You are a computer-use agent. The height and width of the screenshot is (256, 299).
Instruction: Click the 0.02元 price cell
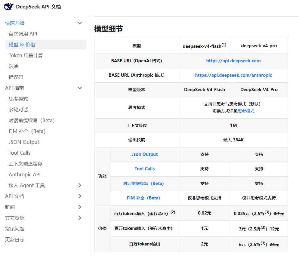point(205,213)
